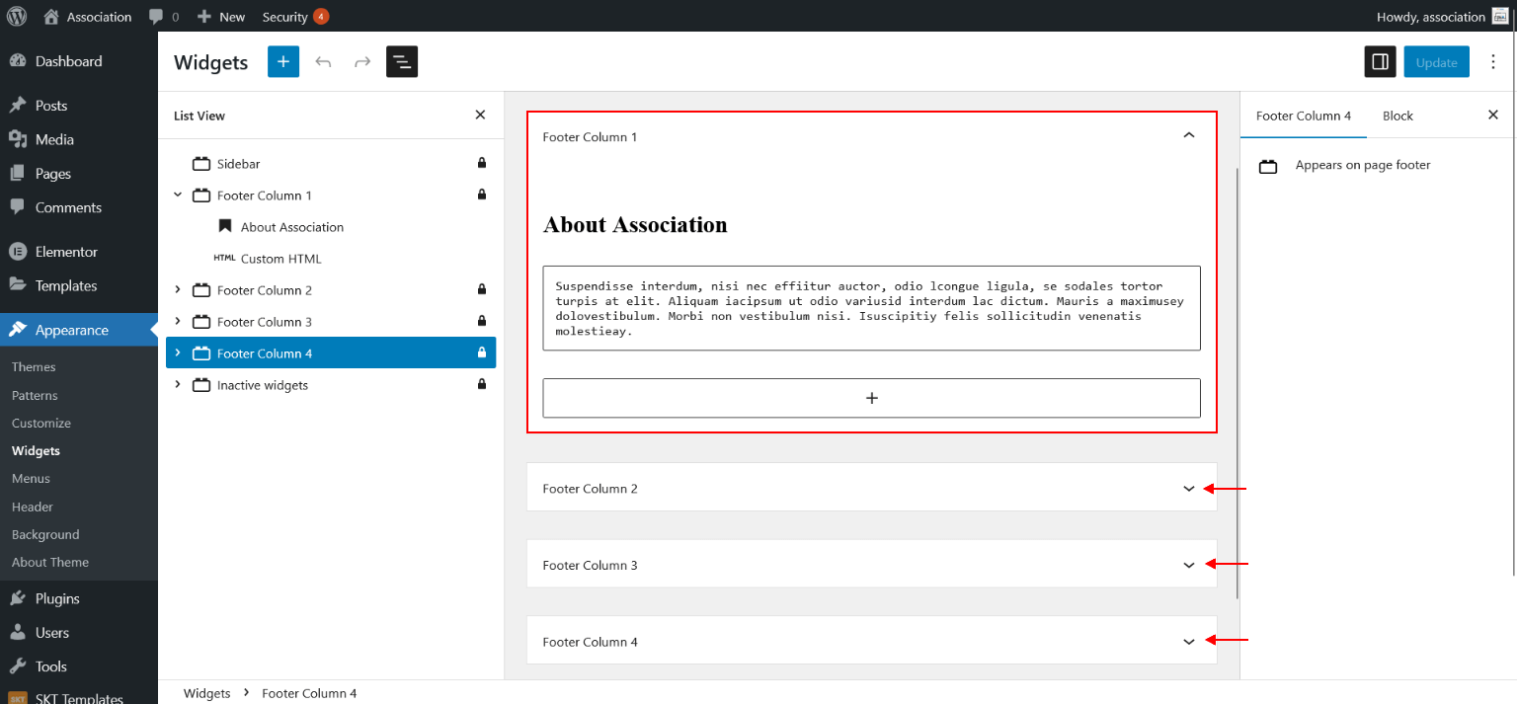Expand the Footer Column 4 widget area

tap(1188, 642)
